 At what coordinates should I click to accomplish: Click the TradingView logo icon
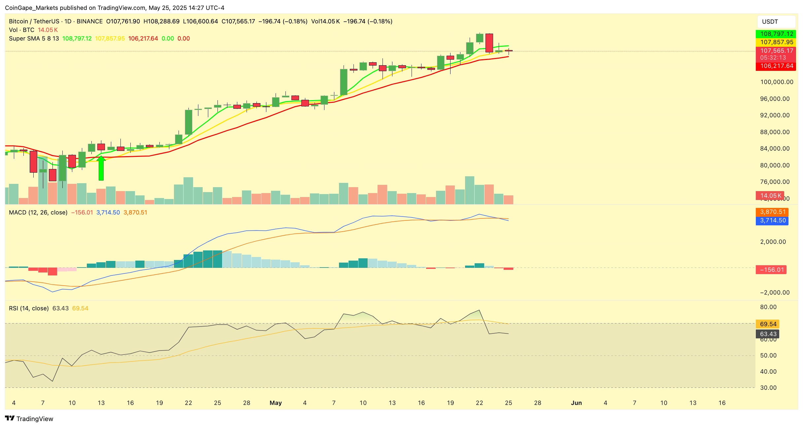(10, 418)
